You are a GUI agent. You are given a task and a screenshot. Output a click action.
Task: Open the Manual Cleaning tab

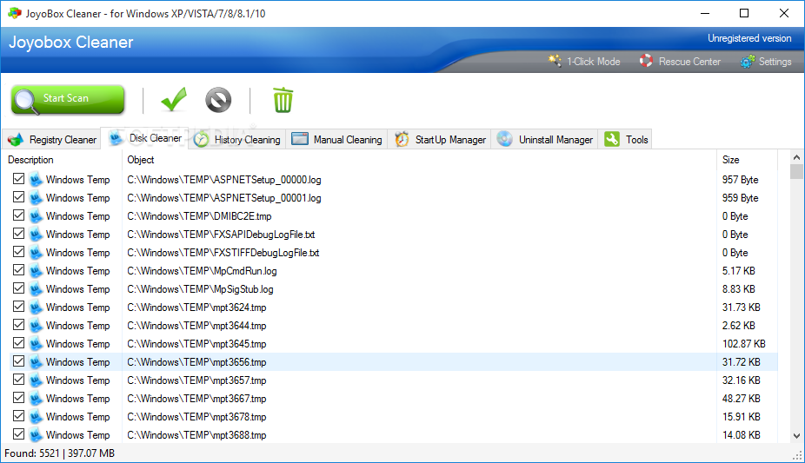point(336,140)
